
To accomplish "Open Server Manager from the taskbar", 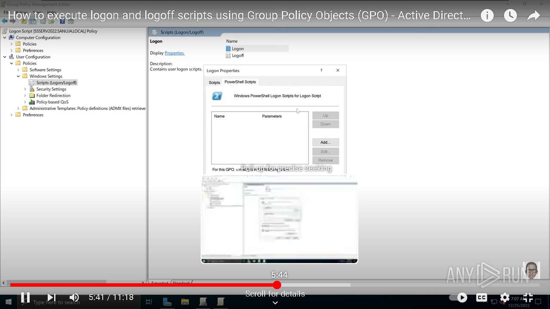I will tap(167, 302).
